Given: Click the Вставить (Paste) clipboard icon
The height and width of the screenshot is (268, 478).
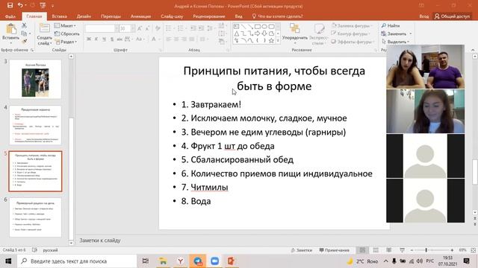Looking at the screenshot, I should pos(11,30).
